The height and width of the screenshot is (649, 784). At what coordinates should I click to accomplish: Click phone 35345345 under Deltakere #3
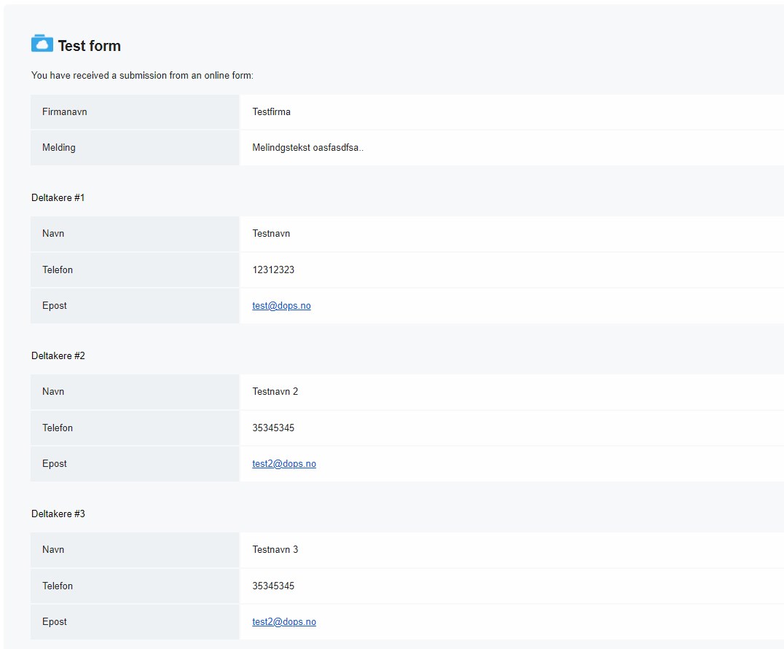tap(273, 586)
